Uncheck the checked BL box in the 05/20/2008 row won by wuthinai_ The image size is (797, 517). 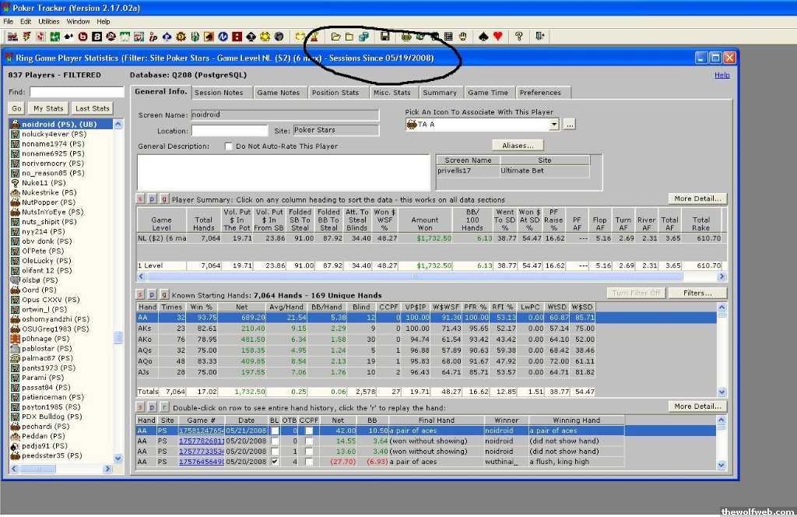(x=274, y=462)
